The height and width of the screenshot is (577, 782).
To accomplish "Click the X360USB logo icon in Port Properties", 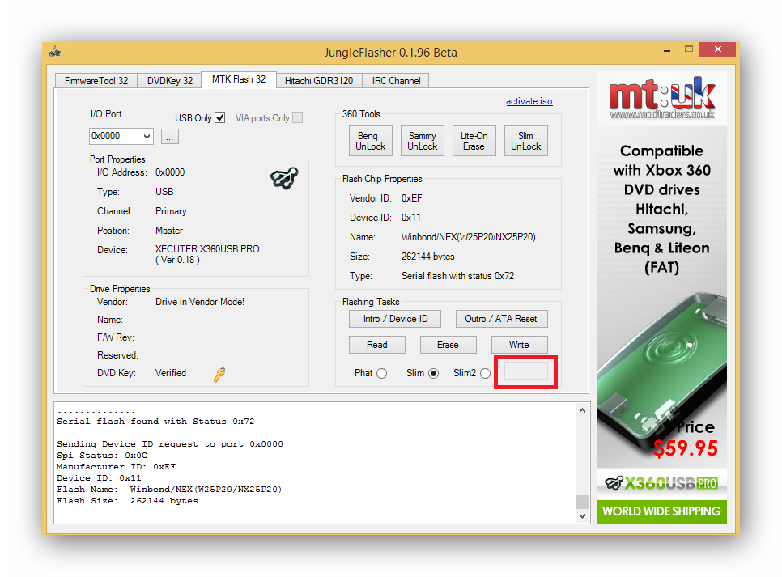I will coord(284,178).
